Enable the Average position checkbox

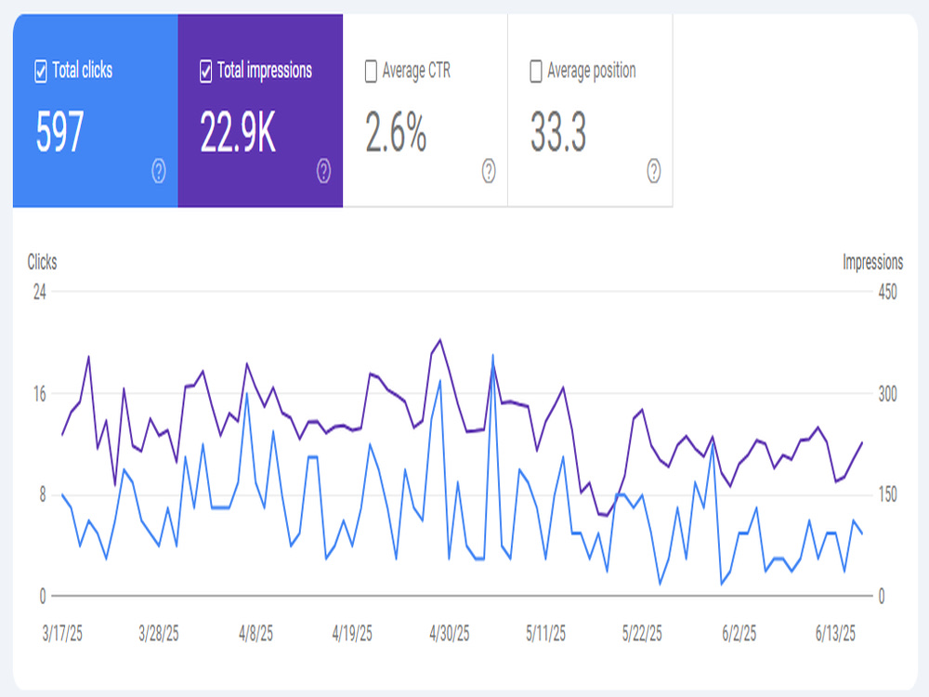pos(536,72)
